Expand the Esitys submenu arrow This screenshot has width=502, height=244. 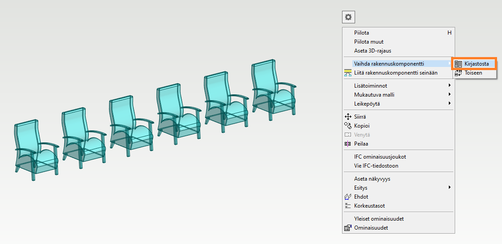tap(449, 187)
